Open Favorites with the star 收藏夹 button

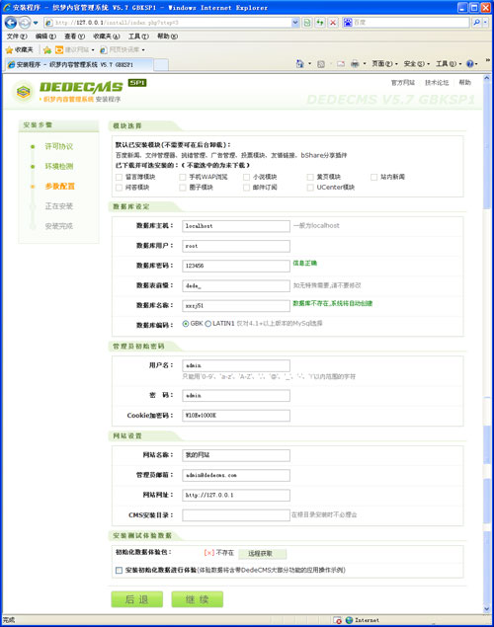pos(20,50)
